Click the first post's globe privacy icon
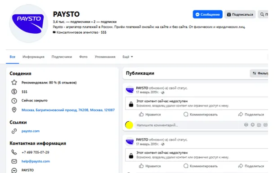The width and height of the screenshot is (278, 173). click(163, 93)
